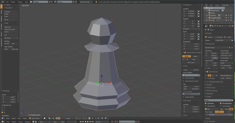The width and height of the screenshot is (235, 123).
Task: Open the World properties tab icon
Action: 218,26
